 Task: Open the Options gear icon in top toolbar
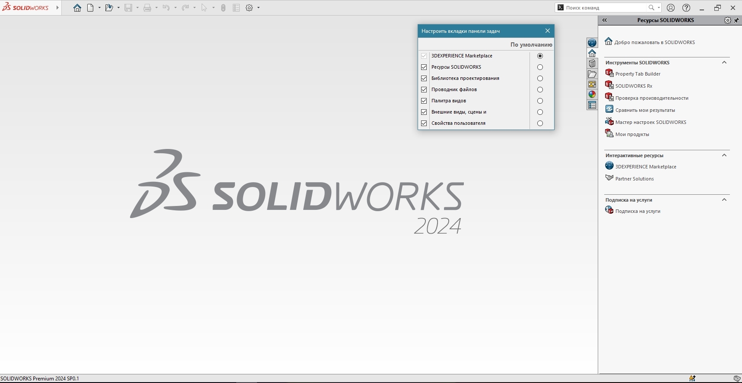(x=249, y=8)
